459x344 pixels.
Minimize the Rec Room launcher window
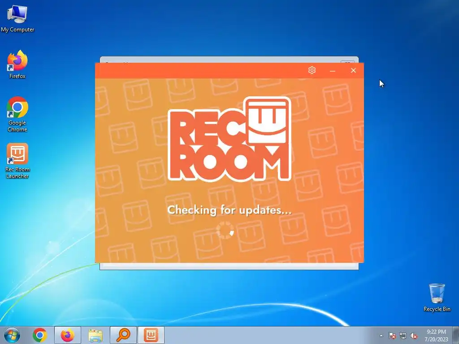[x=332, y=70]
